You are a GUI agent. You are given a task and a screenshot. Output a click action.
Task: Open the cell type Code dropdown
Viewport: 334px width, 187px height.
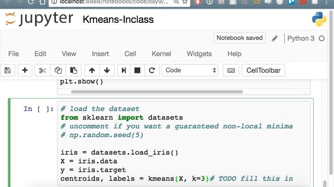190,70
